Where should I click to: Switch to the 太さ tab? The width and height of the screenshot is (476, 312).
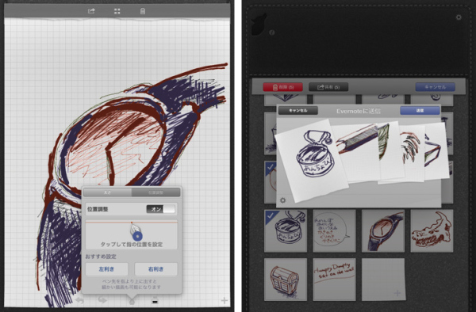pos(107,192)
